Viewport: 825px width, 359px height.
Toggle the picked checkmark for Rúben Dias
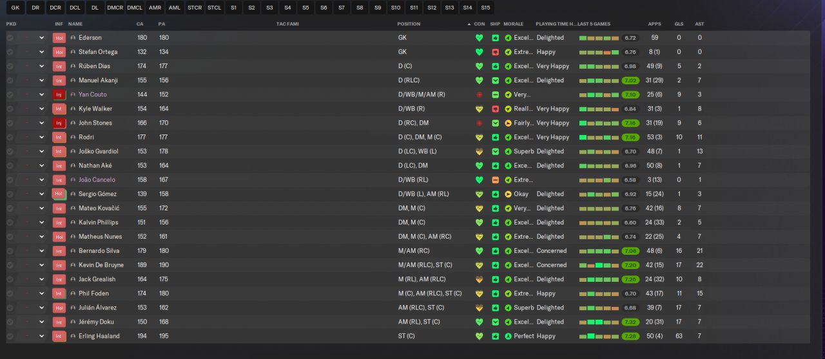[x=10, y=66]
